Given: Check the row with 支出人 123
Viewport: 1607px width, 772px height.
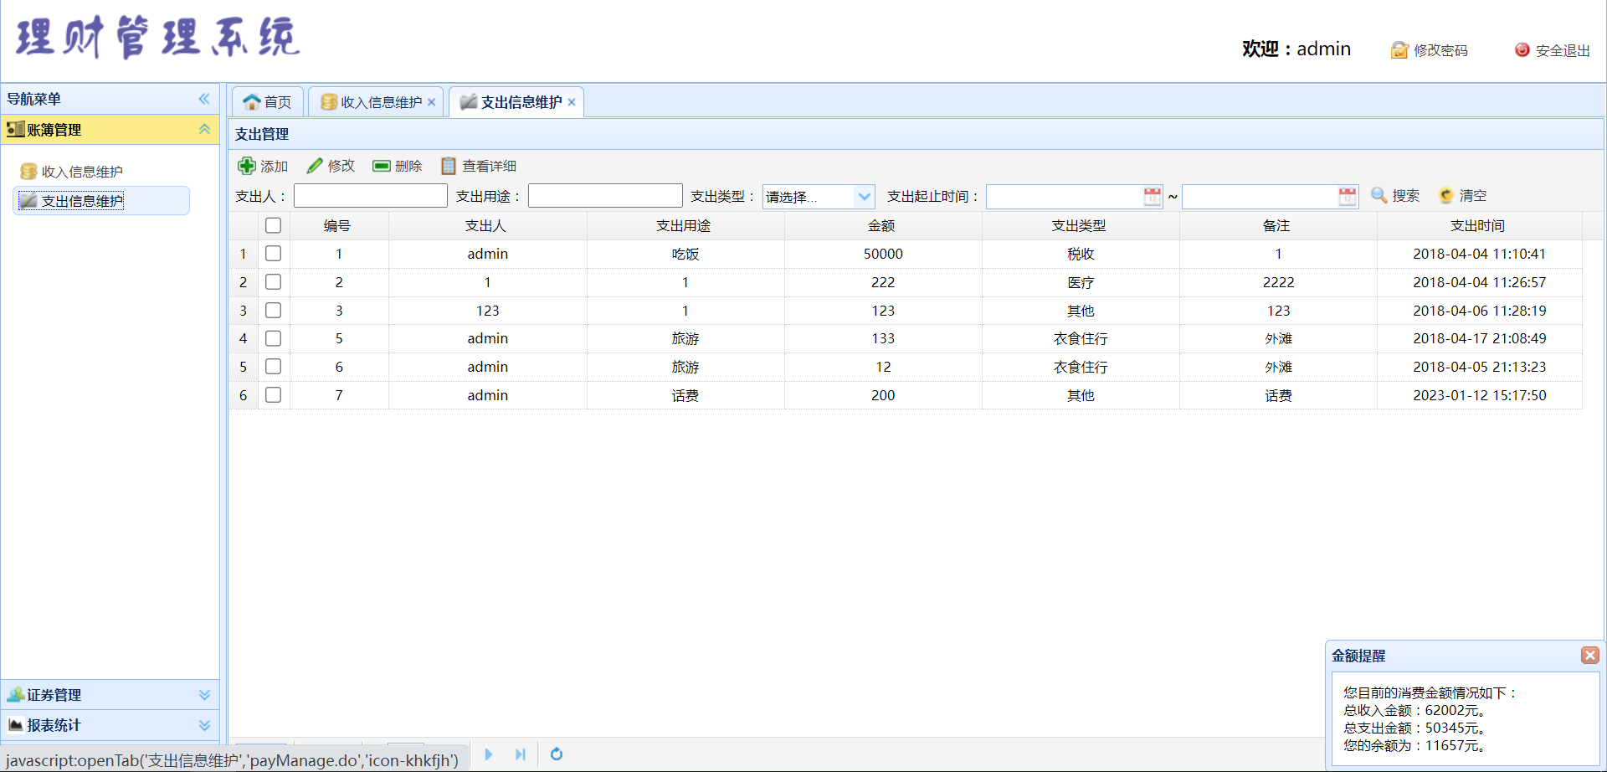Looking at the screenshot, I should (273, 311).
